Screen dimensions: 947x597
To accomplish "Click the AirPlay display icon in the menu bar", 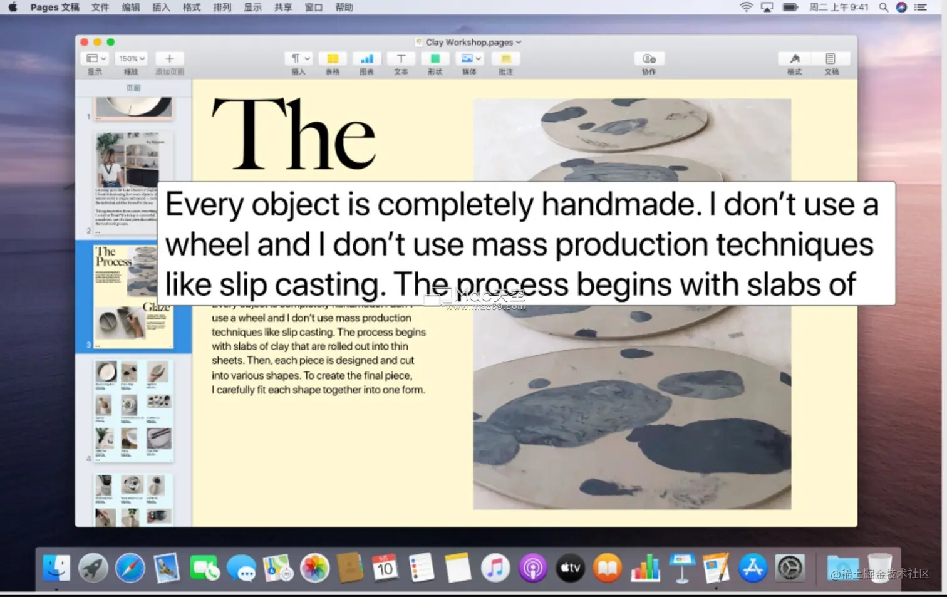I will coord(767,7).
